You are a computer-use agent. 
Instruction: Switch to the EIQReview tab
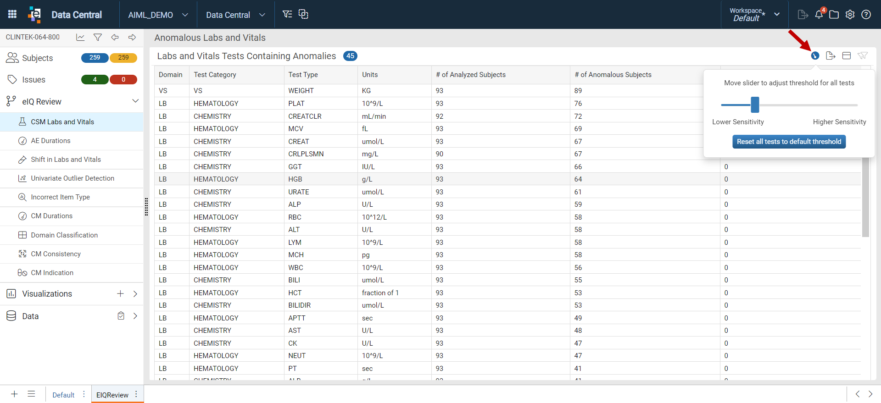click(112, 395)
